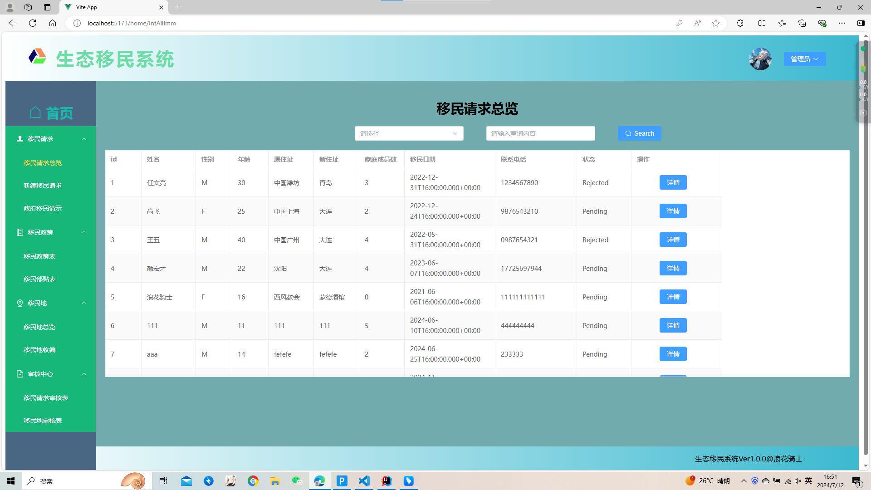Collapse the 移民政策 sidebar group
The height and width of the screenshot is (490, 871).
[51, 232]
